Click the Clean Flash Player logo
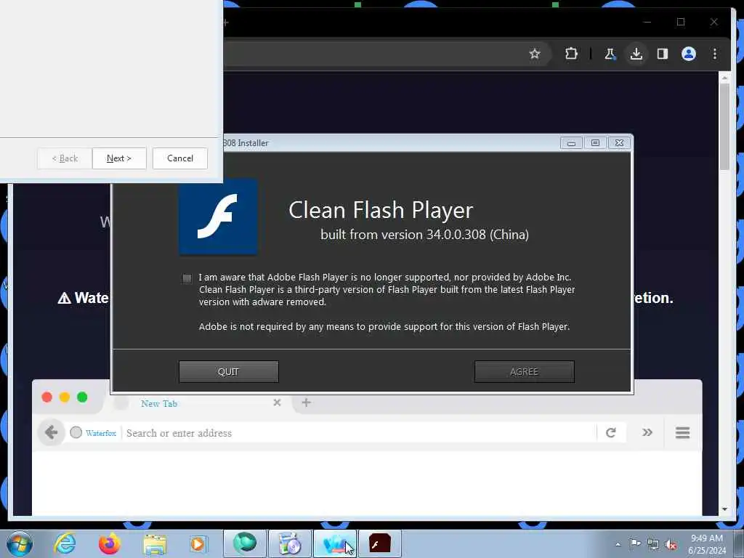The image size is (744, 558). coord(218,217)
